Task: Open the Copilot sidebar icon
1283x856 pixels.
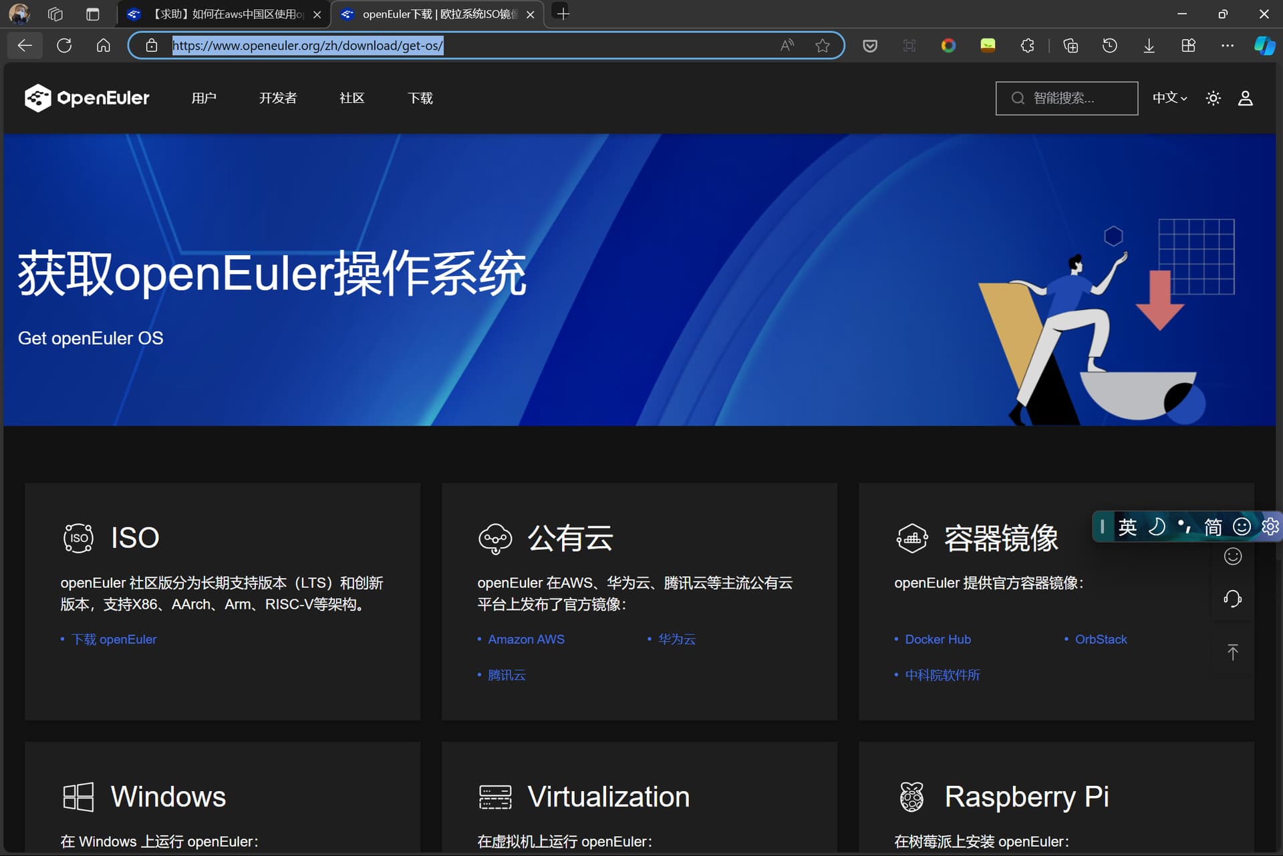Action: pos(1264,45)
